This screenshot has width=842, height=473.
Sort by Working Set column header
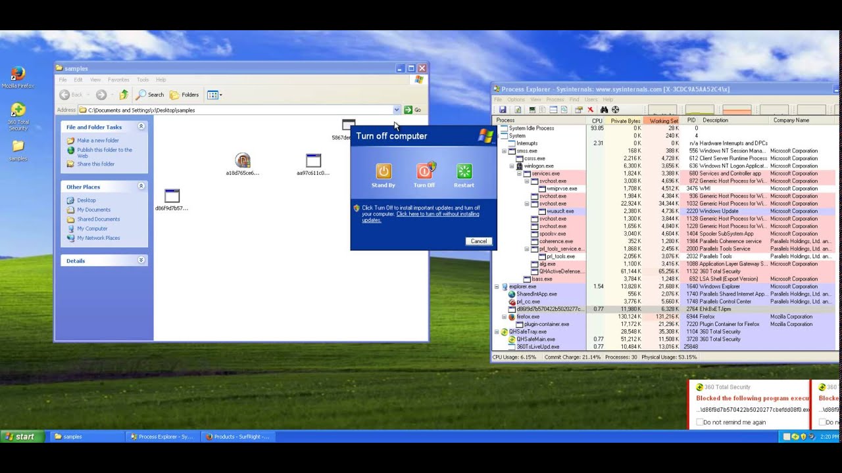tap(662, 120)
